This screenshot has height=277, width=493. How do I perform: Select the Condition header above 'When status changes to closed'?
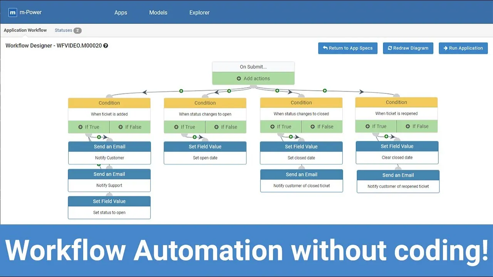point(301,103)
